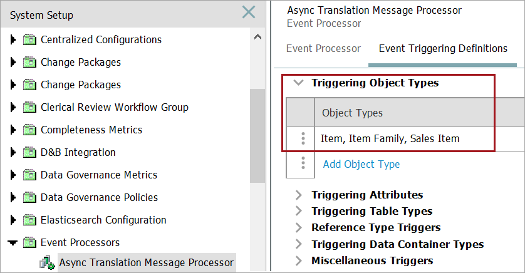Switch to the Event Processor tab
The width and height of the screenshot is (525, 273).
[323, 48]
